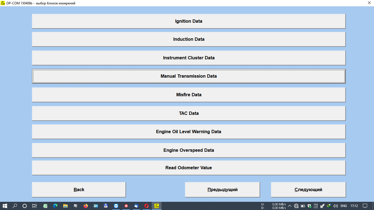The height and width of the screenshot is (210, 374).
Task: Switch to the Vivaldi browser in taskbar
Action: (x=126, y=206)
